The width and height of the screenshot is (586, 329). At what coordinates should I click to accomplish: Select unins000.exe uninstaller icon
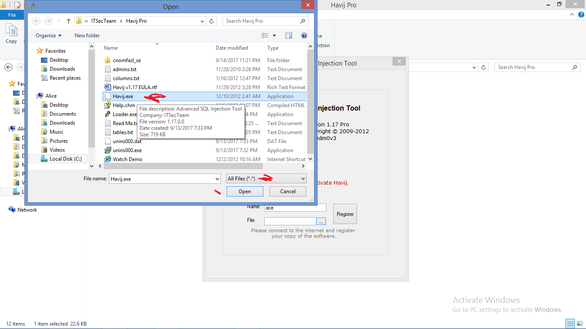tap(108, 150)
